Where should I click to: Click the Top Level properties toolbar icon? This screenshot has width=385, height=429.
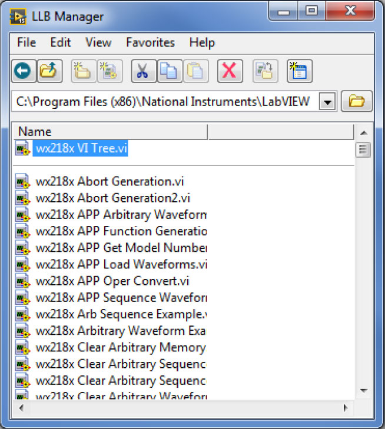click(x=299, y=72)
